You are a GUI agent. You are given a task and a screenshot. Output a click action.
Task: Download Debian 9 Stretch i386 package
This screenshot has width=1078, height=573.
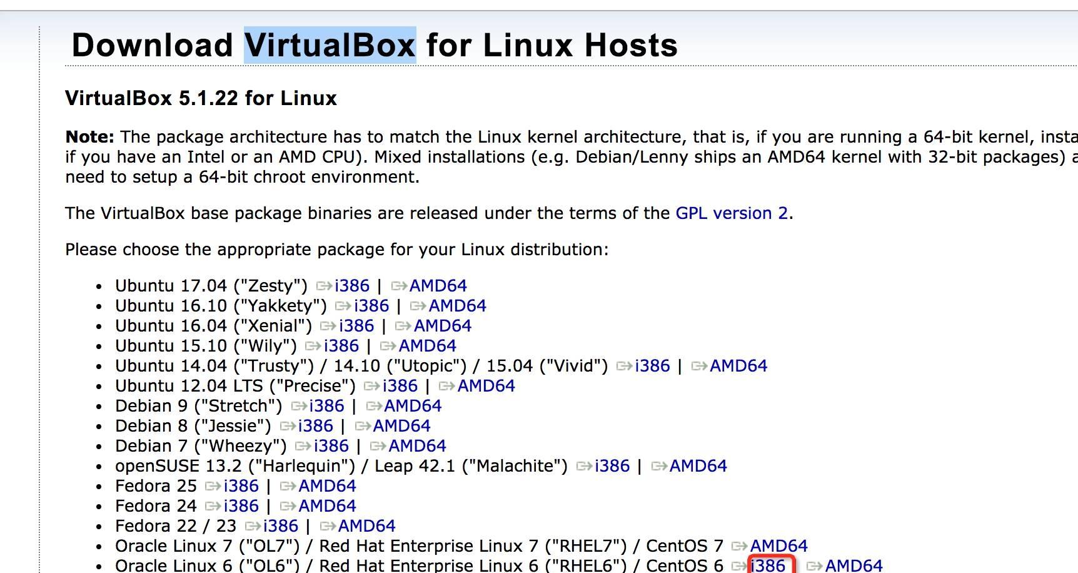click(x=327, y=406)
